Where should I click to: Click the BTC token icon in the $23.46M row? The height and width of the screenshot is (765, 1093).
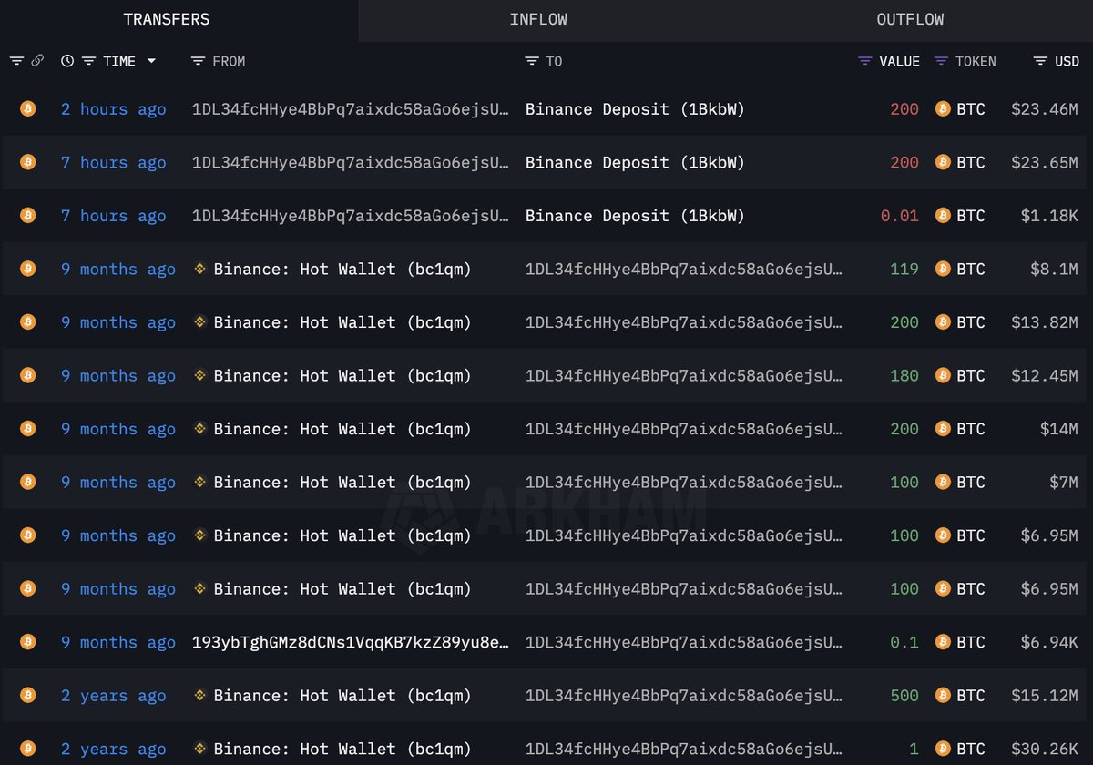[x=943, y=109]
